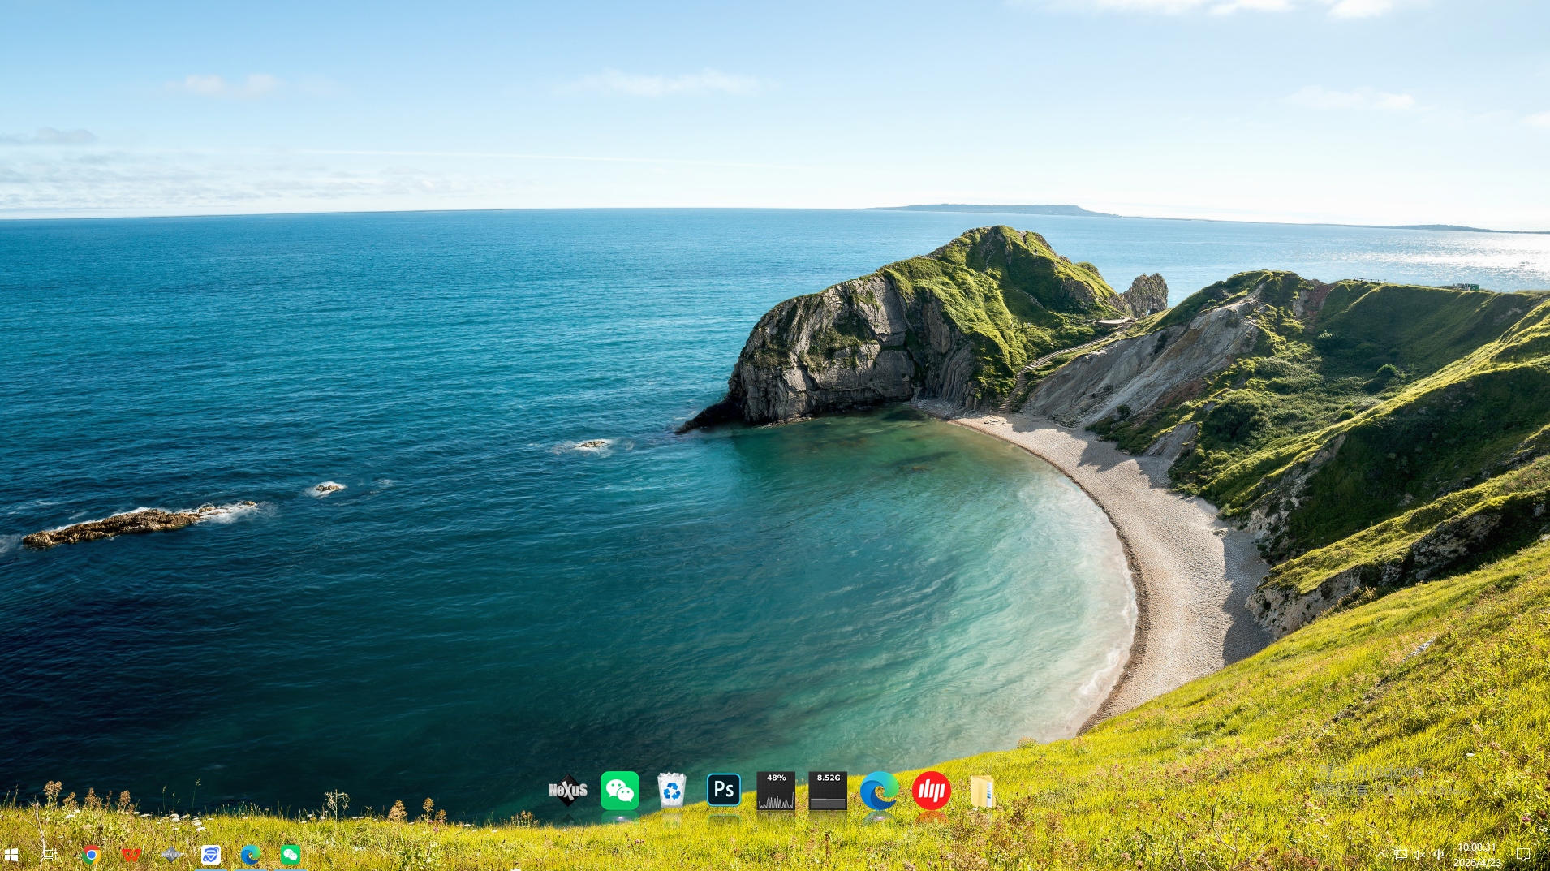Viewport: 1550px width, 871px height.
Task: Open the Recycle Bin in the dock
Action: click(x=671, y=790)
